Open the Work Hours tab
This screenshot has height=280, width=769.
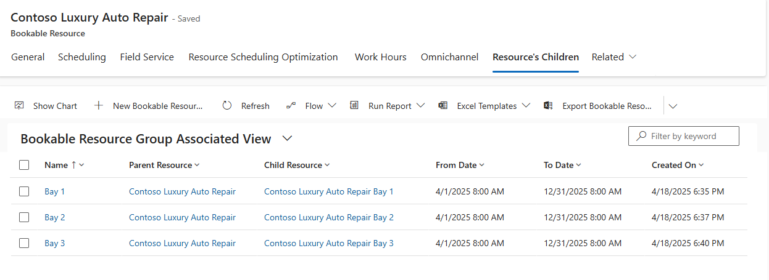pyautogui.click(x=380, y=57)
